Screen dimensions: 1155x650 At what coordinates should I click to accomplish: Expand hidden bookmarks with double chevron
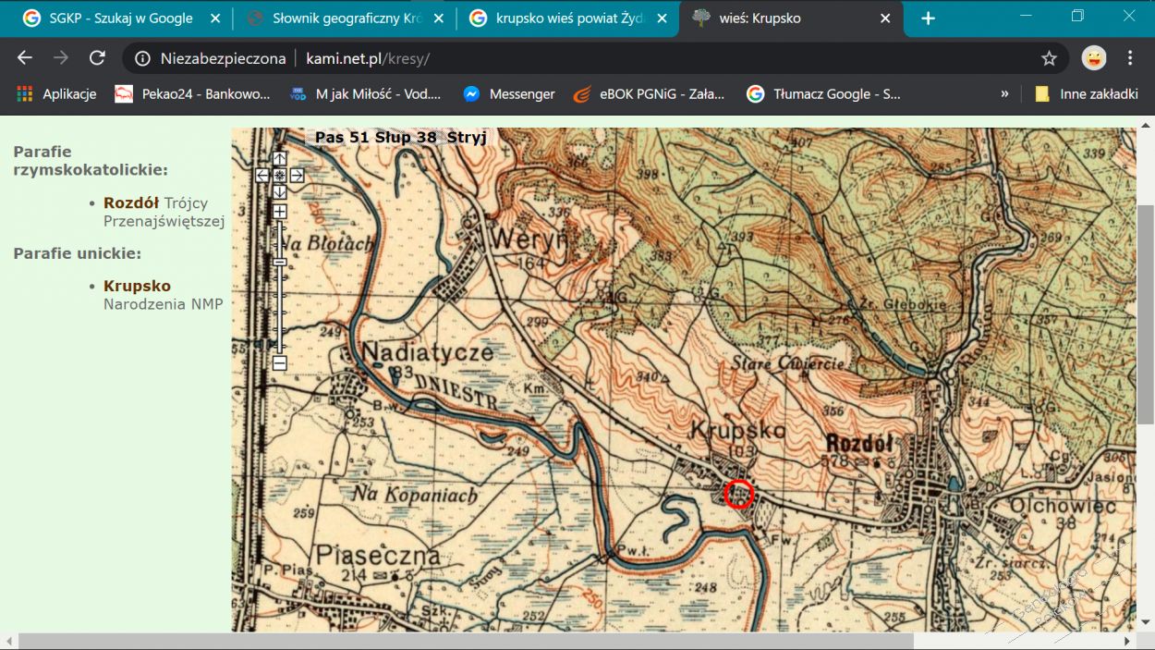point(1005,94)
